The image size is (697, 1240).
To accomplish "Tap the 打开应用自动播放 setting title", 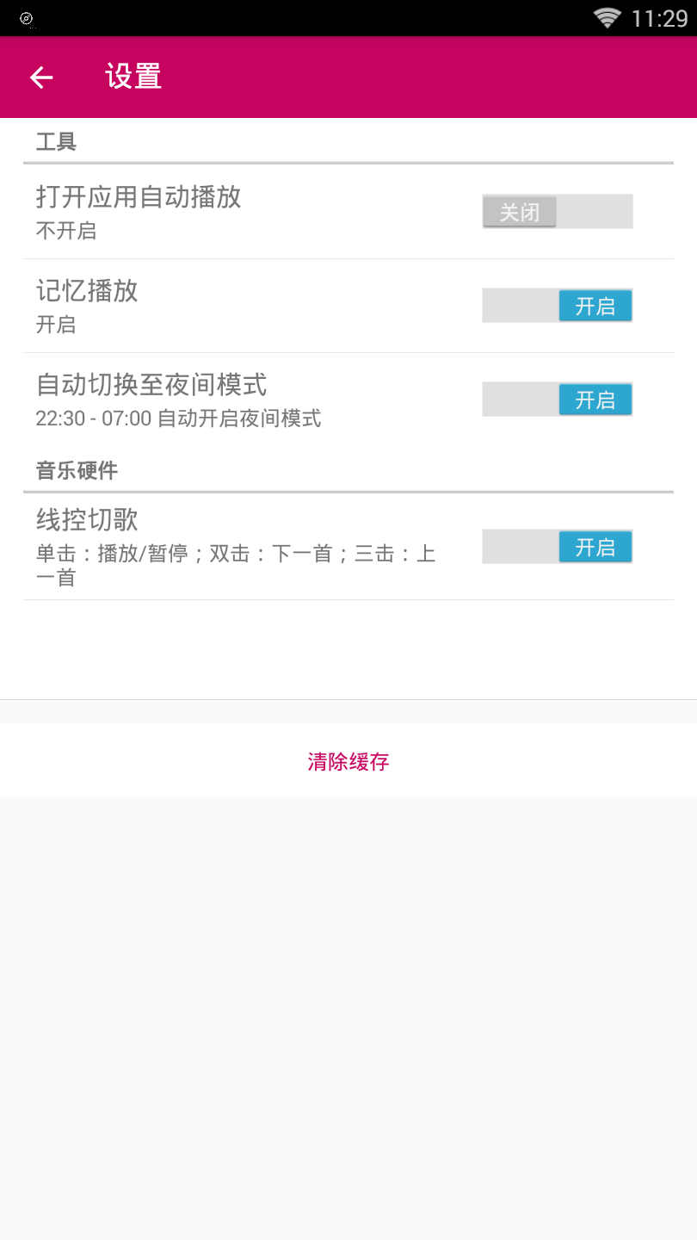I will coord(139,197).
